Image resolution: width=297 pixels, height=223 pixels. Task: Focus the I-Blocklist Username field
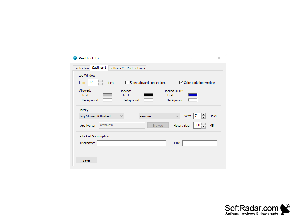pyautogui.click(x=132, y=143)
